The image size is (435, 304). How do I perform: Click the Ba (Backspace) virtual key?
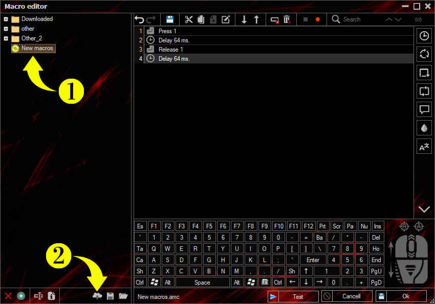[319, 238]
